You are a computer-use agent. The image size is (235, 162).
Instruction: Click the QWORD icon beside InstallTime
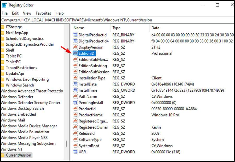click(x=75, y=90)
